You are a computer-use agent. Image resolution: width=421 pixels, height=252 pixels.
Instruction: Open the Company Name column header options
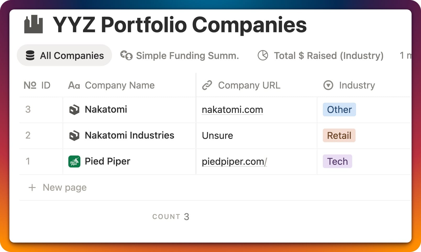click(119, 85)
